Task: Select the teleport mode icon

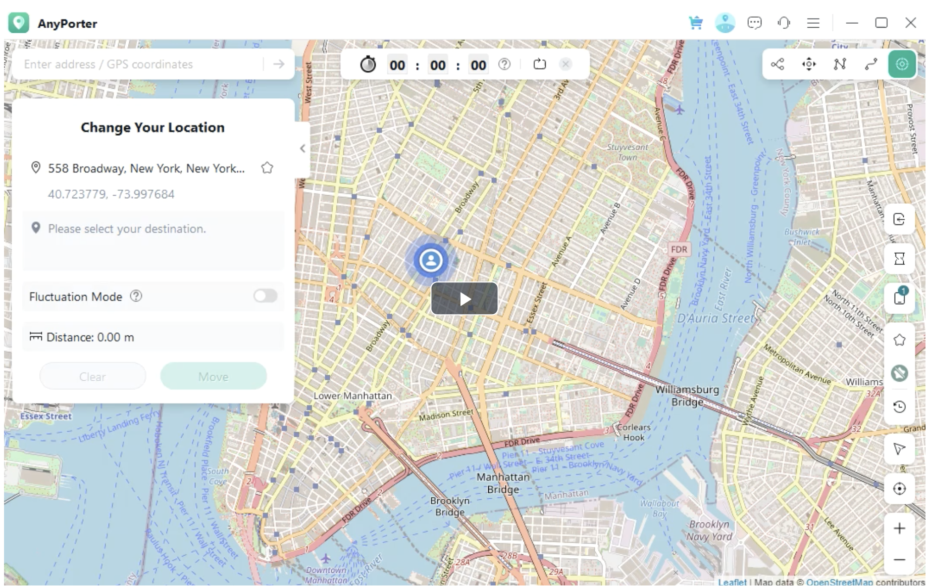Action: click(x=902, y=64)
